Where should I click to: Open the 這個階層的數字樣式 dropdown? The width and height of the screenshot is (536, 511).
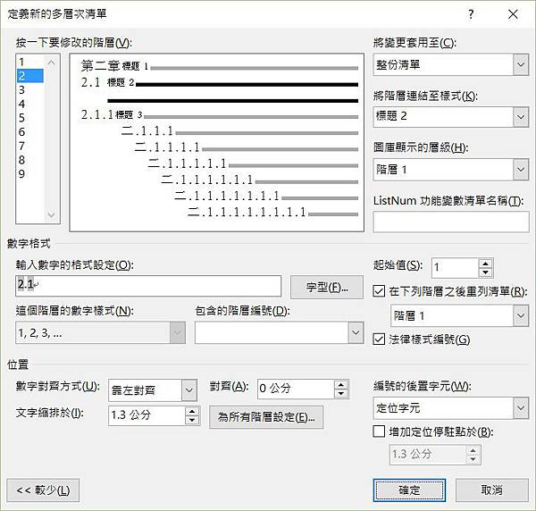click(x=178, y=332)
